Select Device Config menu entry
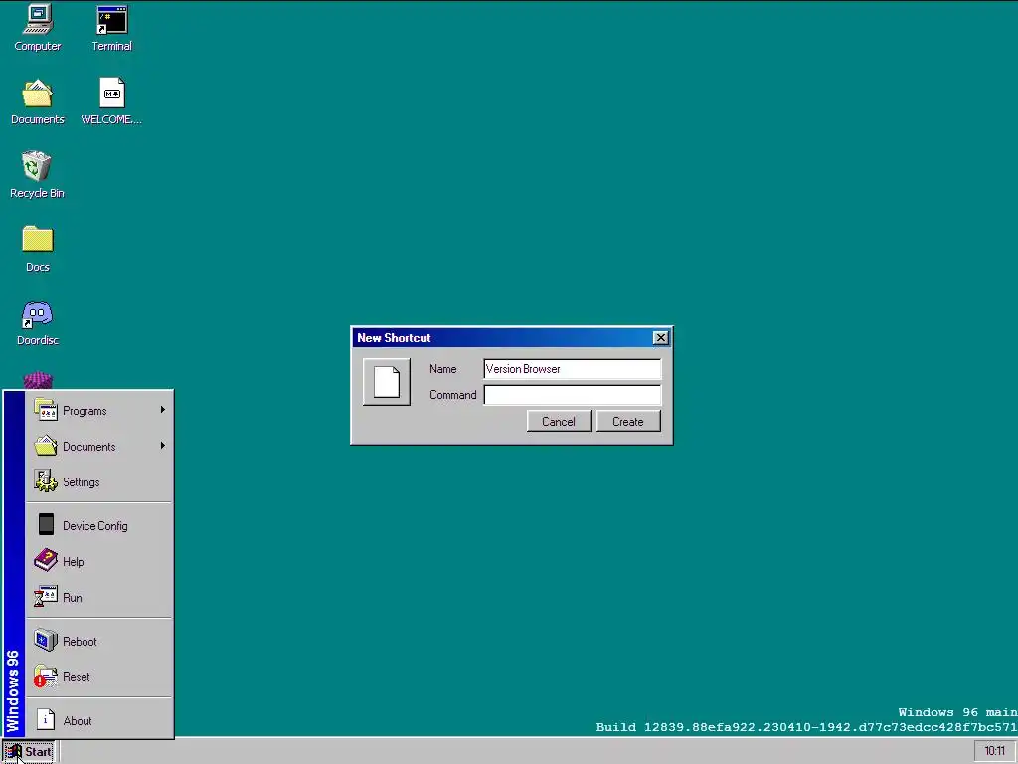The width and height of the screenshot is (1018, 764). click(99, 525)
